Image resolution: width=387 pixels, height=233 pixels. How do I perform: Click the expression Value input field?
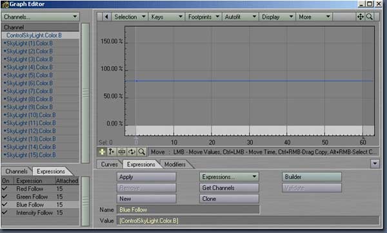point(248,220)
